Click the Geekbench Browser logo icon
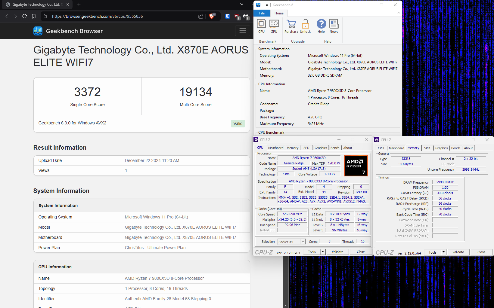Screen dimensions: 494x308 point(38,31)
